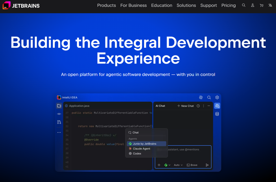Click "return new MultivariateDifferentiableFunction()" code line

pos(115,126)
